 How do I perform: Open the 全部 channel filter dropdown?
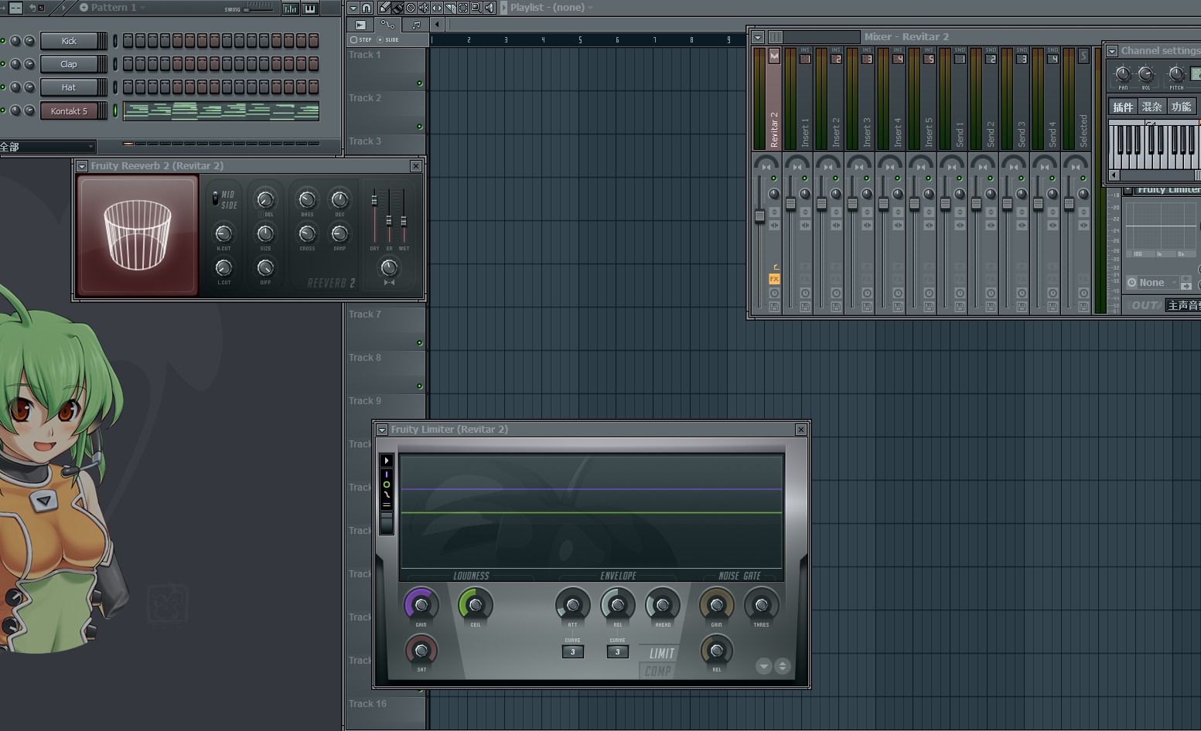pyautogui.click(x=47, y=146)
